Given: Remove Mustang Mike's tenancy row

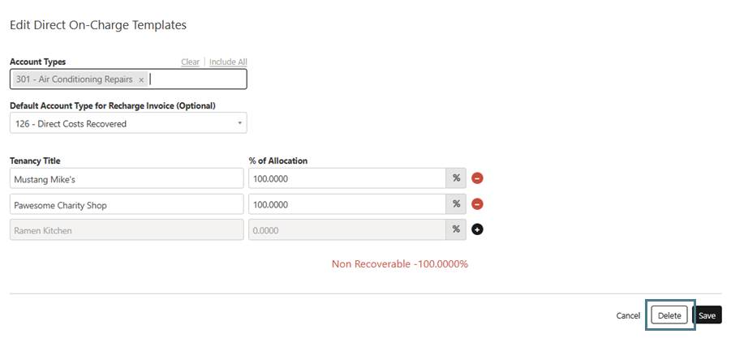Looking at the screenshot, I should coord(478,178).
